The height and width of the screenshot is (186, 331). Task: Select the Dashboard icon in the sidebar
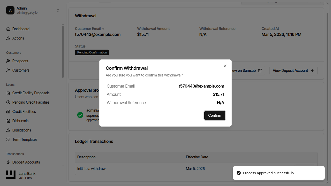pyautogui.click(x=8, y=29)
